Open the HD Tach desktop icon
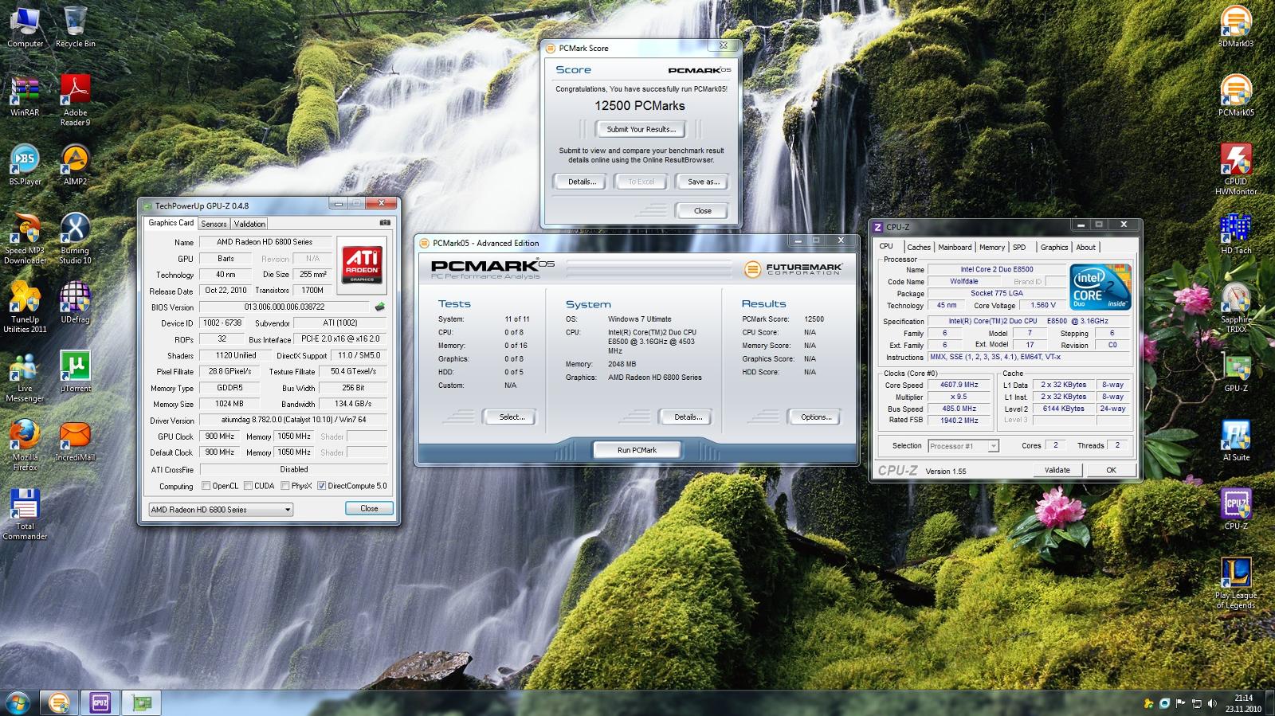 pos(1236,233)
